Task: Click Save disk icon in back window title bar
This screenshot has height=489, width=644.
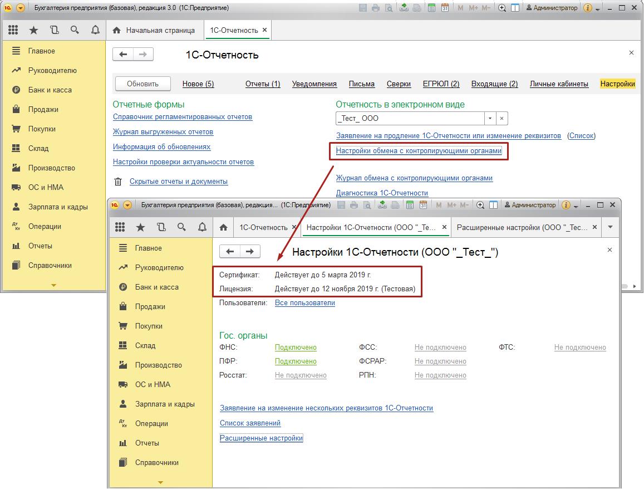Action: pyautogui.click(x=363, y=8)
